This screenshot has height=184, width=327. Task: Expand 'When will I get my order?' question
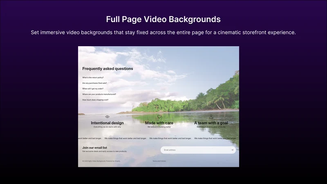click(93, 89)
